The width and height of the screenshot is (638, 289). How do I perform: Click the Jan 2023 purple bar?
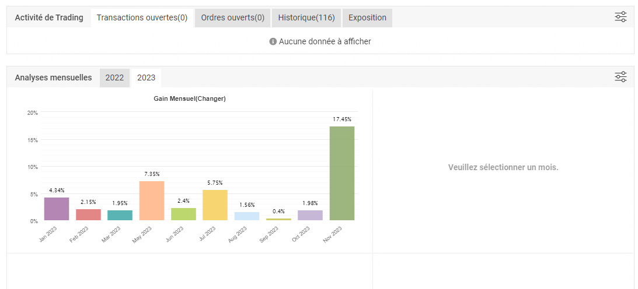point(57,209)
